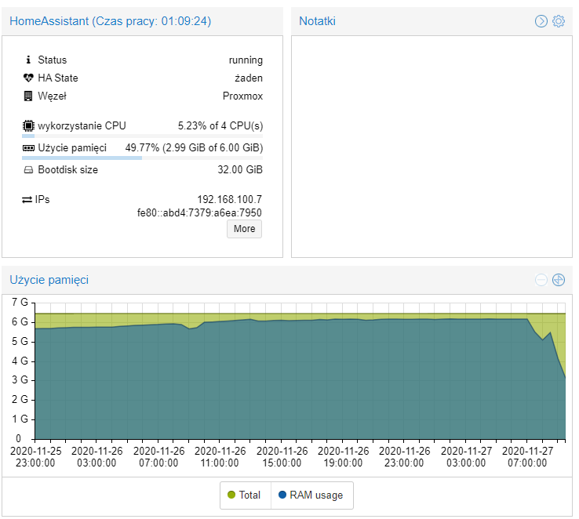Open the Notatki settings gear icon
Image resolution: width=579 pixels, height=519 pixels.
tap(559, 21)
